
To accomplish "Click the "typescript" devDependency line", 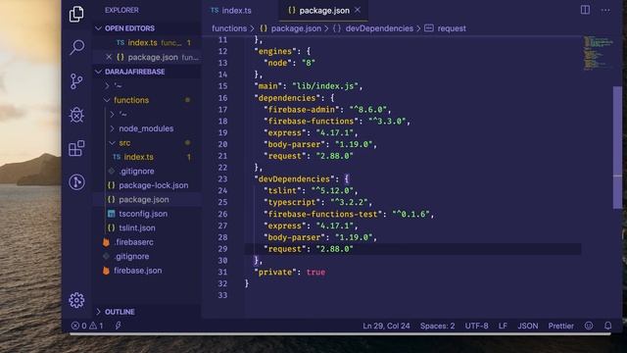I will 317,203.
